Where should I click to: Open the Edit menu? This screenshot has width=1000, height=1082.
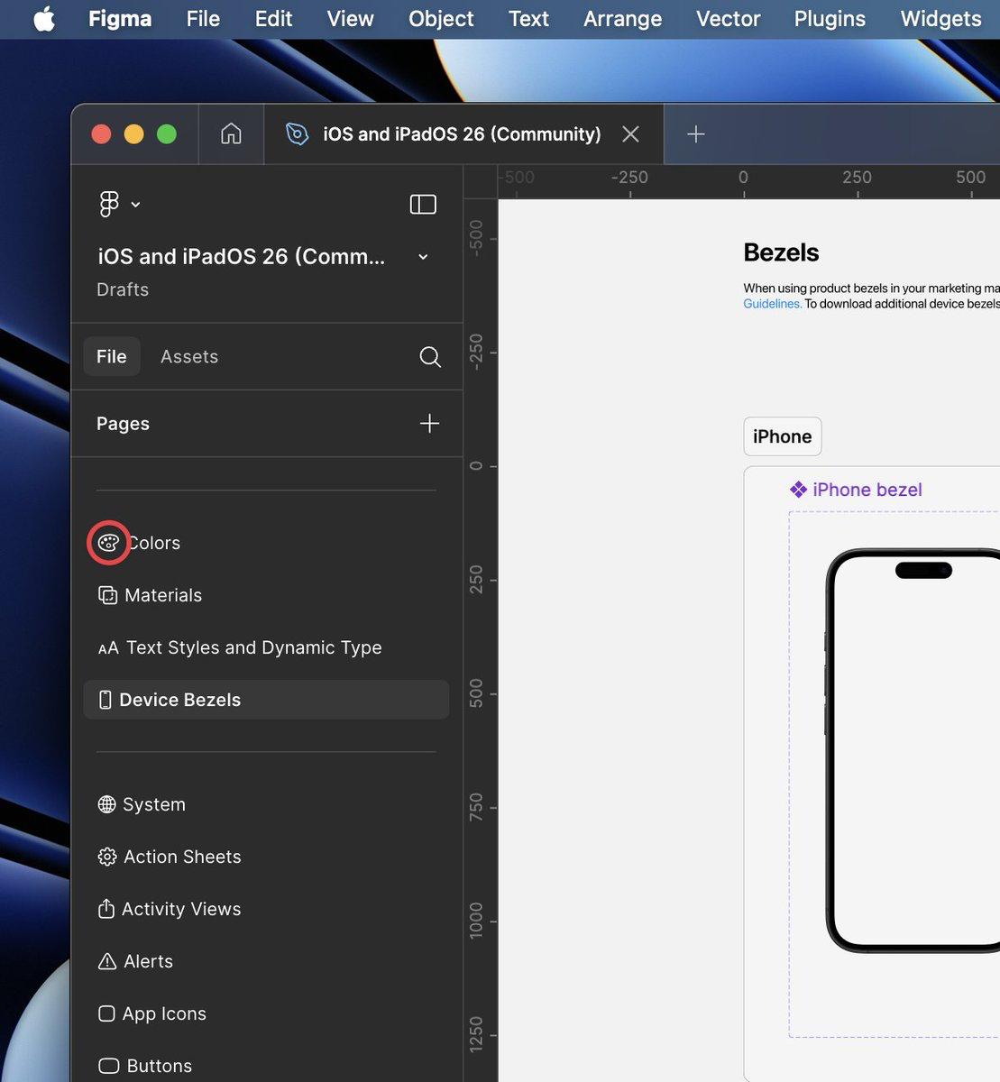tap(273, 19)
